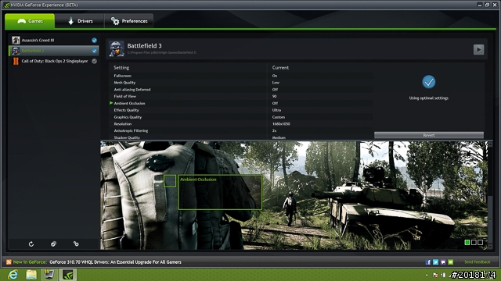501x281 pixels.
Task: Show first preview image via green square
Action: point(467,243)
